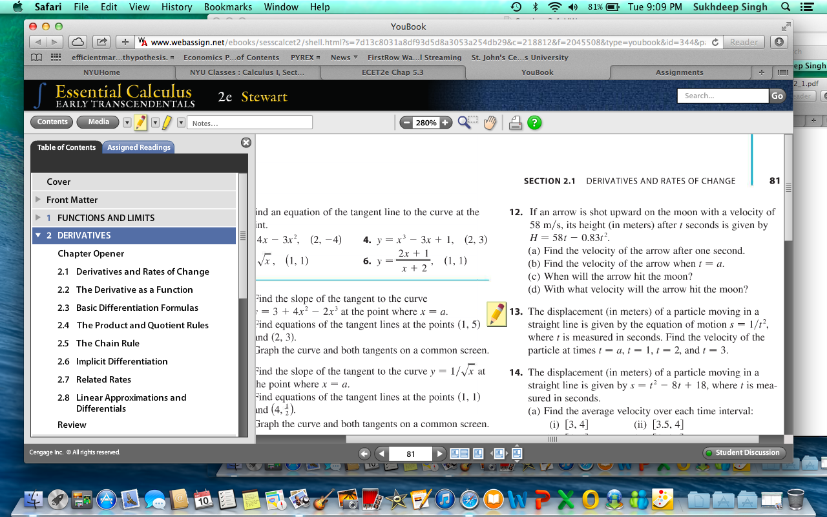The height and width of the screenshot is (517, 827).
Task: Switch to the Assigned Readings tab
Action: coord(139,147)
